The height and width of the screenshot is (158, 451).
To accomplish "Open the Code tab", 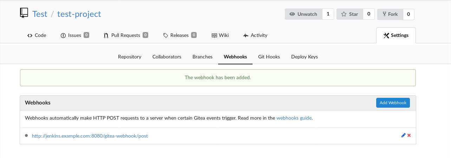I will point(37,35).
